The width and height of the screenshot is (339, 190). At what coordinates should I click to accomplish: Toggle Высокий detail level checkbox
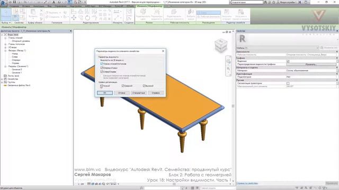(x=144, y=85)
